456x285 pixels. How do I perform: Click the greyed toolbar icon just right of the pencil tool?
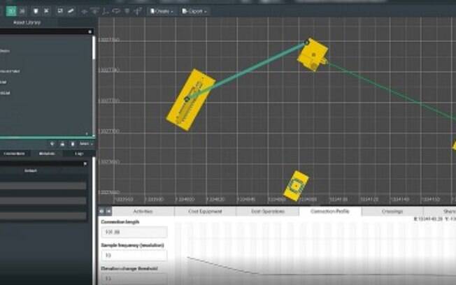(x=85, y=11)
